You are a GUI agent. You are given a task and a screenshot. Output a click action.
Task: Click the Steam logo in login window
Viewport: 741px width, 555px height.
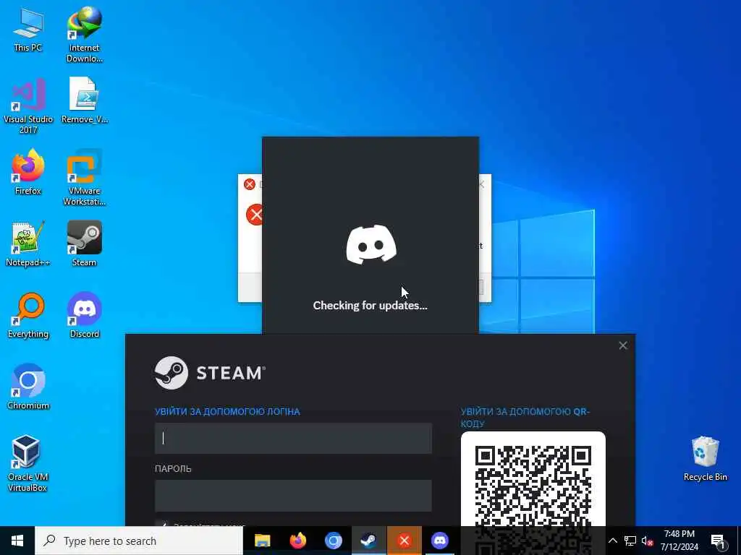tap(210, 373)
